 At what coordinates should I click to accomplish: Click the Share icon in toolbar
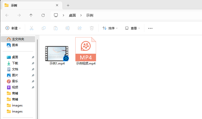coord(80,28)
